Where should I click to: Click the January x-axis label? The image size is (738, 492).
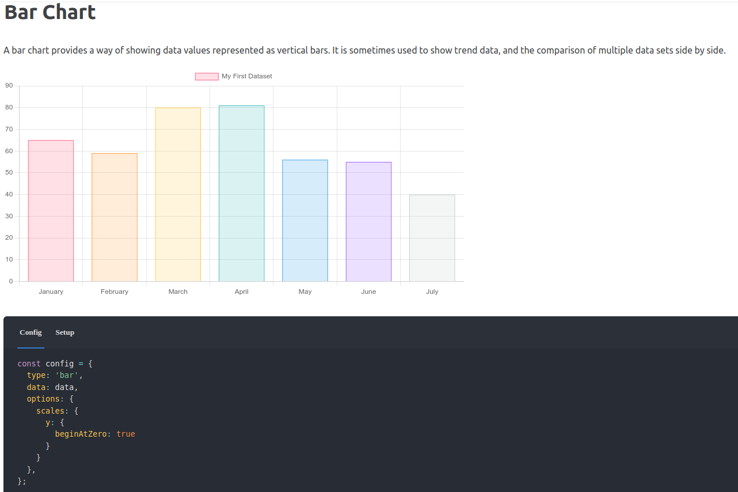[x=51, y=292]
